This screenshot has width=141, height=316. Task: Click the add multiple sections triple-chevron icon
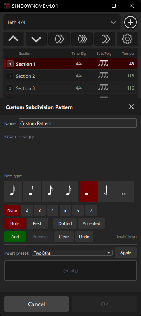tap(82, 39)
